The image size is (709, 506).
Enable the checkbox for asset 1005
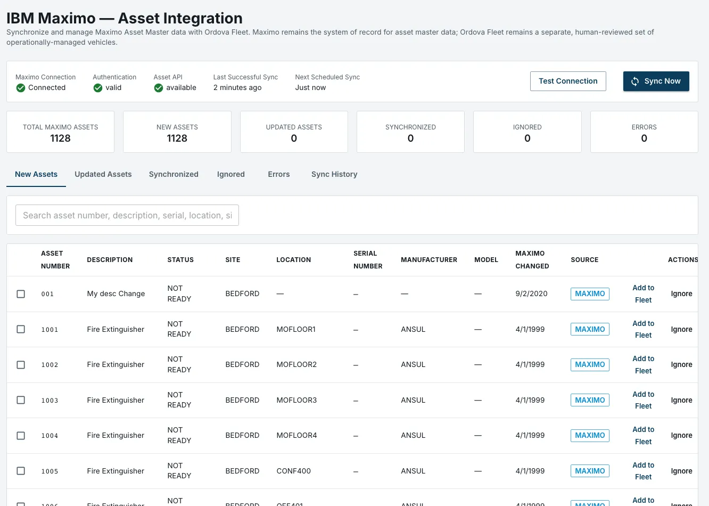tap(21, 471)
